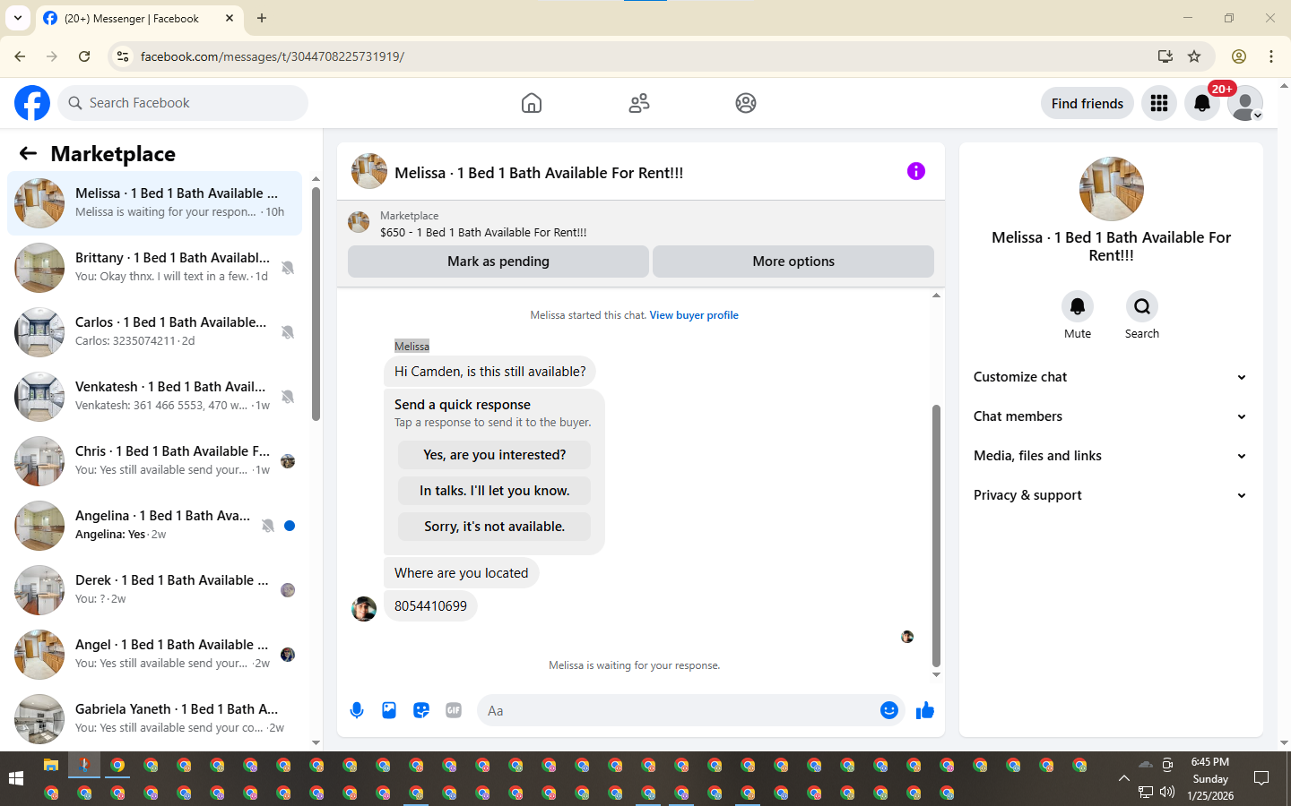Open the GIF picker icon
This screenshot has height=806, width=1291.
[x=454, y=710]
